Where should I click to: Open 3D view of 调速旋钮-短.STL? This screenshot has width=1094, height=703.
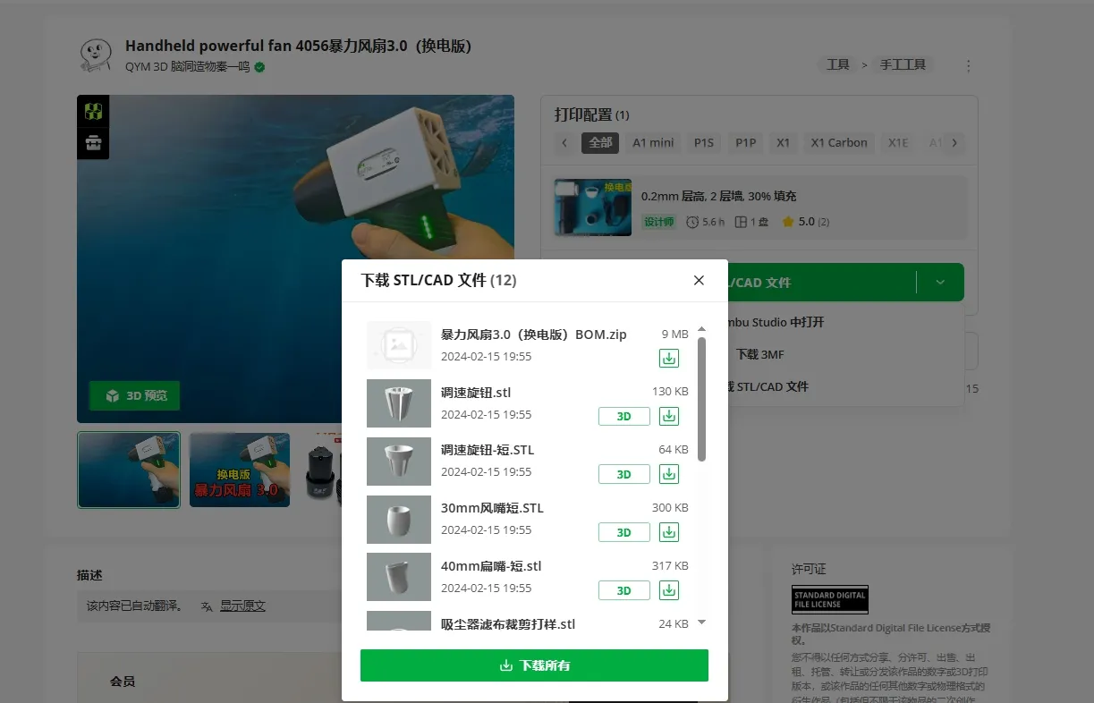[x=624, y=474]
